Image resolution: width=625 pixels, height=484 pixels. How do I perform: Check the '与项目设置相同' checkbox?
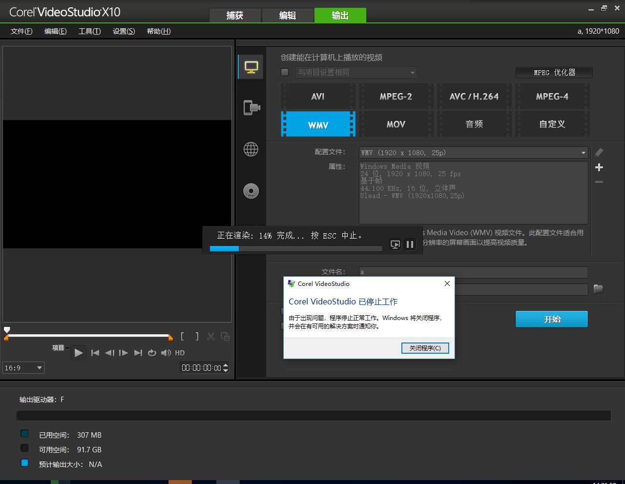click(285, 72)
